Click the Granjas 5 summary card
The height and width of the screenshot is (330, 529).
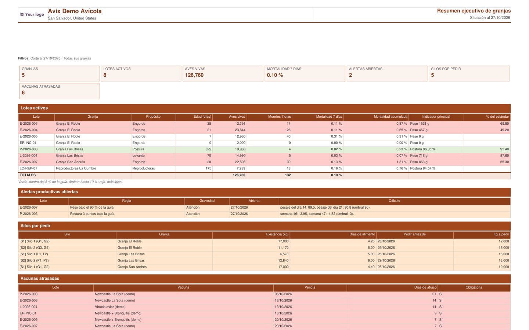(x=59, y=73)
